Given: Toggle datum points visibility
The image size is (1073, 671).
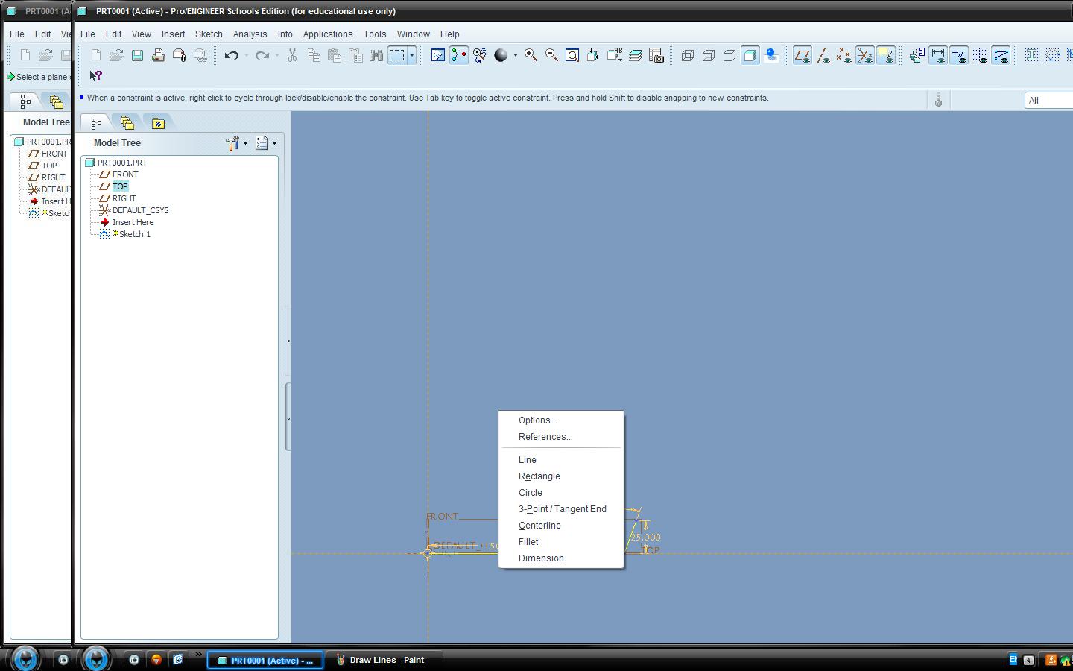Looking at the screenshot, I should (x=843, y=55).
